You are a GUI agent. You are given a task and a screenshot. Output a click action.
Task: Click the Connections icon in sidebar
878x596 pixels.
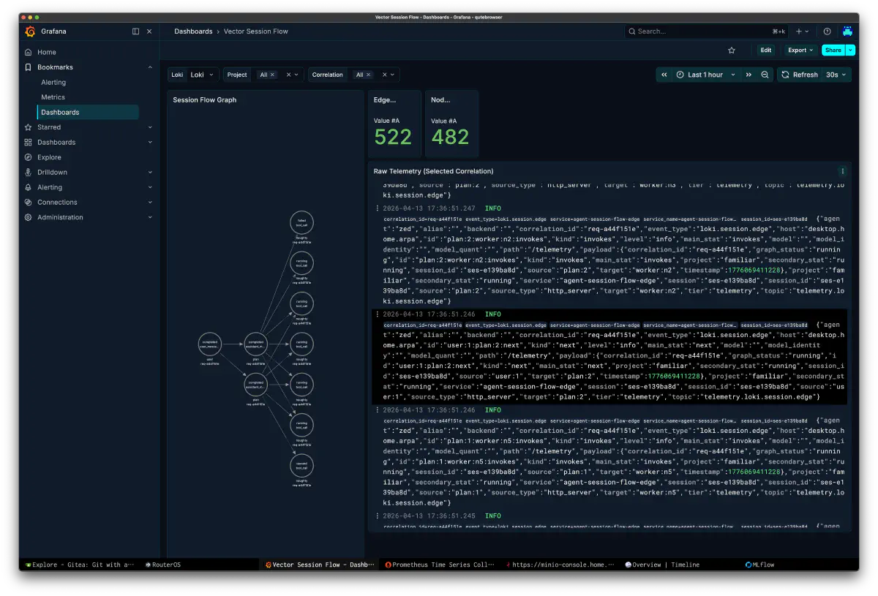pyautogui.click(x=29, y=202)
